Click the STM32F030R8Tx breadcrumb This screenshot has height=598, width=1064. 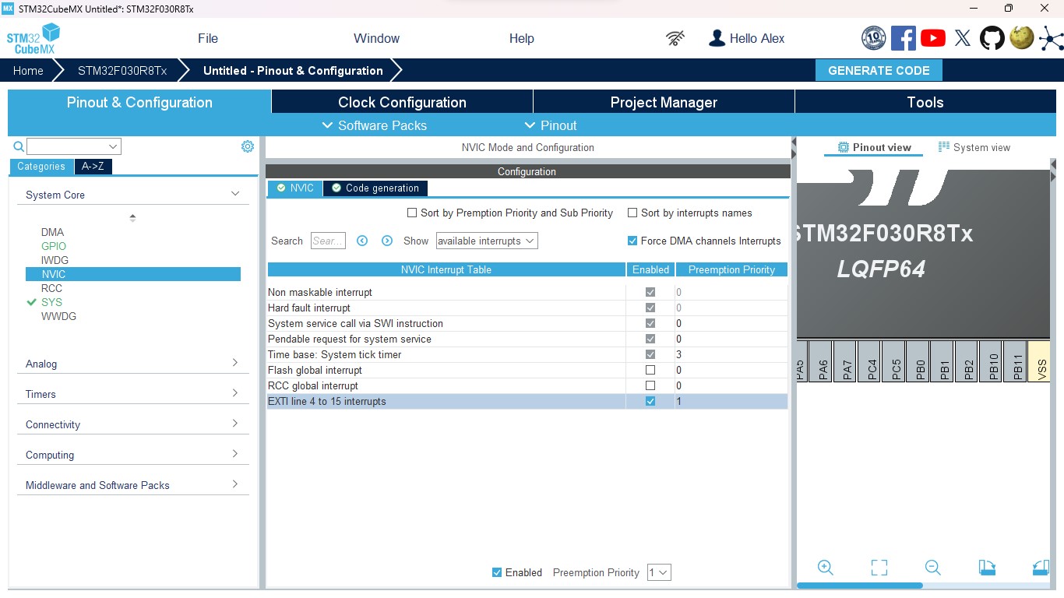click(x=122, y=70)
